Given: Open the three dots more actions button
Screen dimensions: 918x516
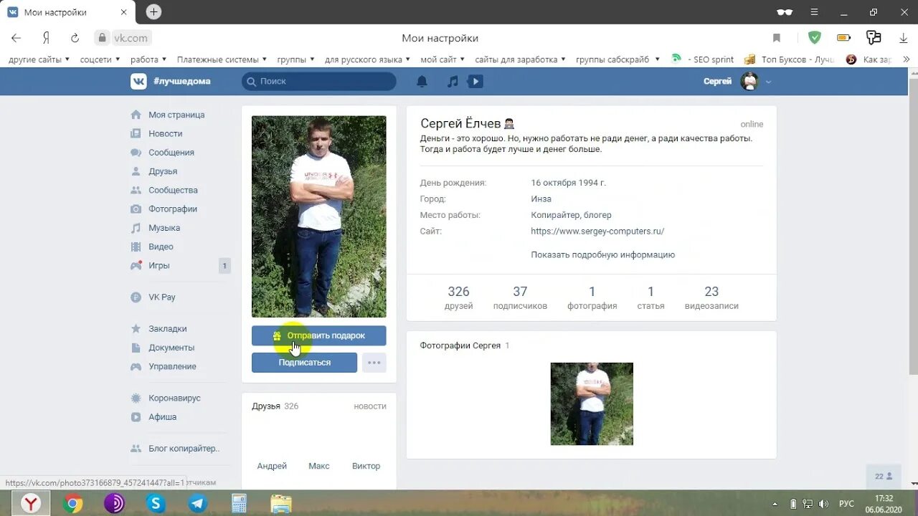Looking at the screenshot, I should point(374,363).
